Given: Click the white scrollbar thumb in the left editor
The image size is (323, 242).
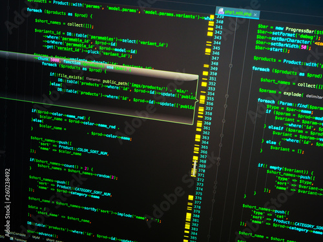Looking at the screenshot, I should [x=194, y=168].
